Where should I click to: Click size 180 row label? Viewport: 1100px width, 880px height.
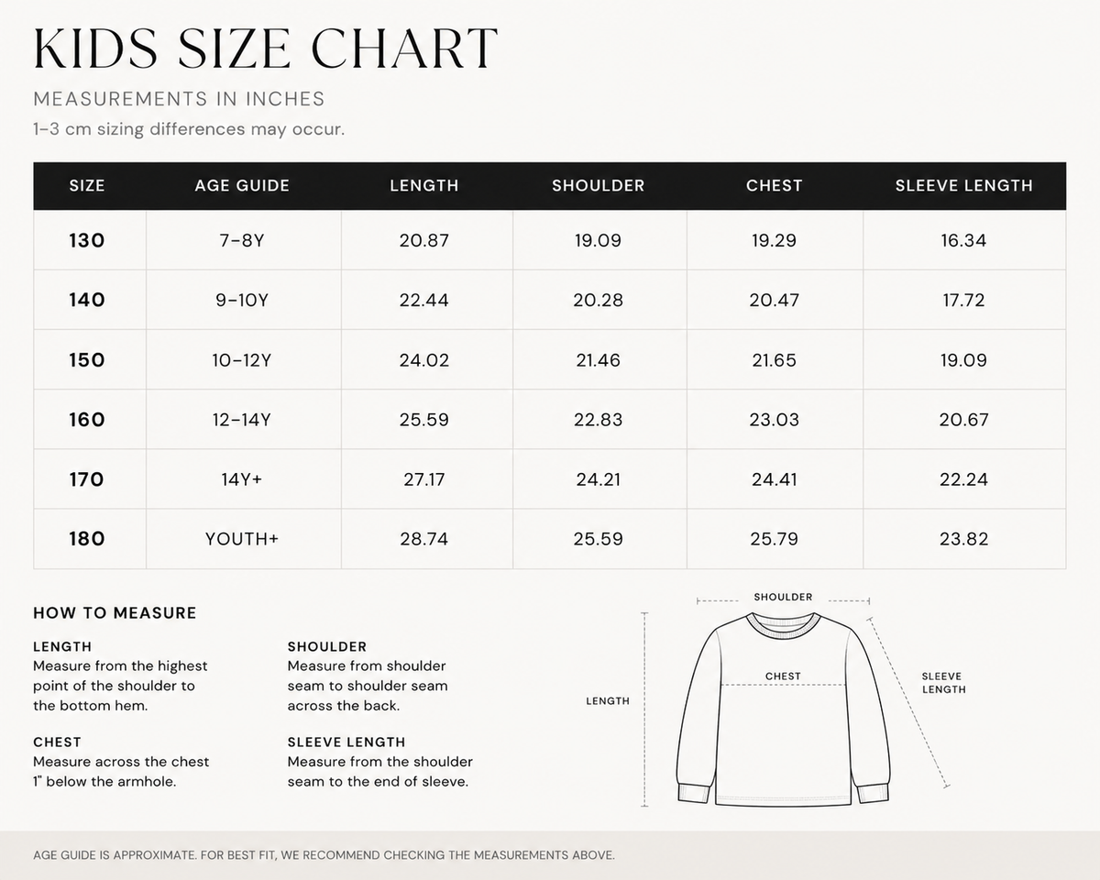pos(87,539)
